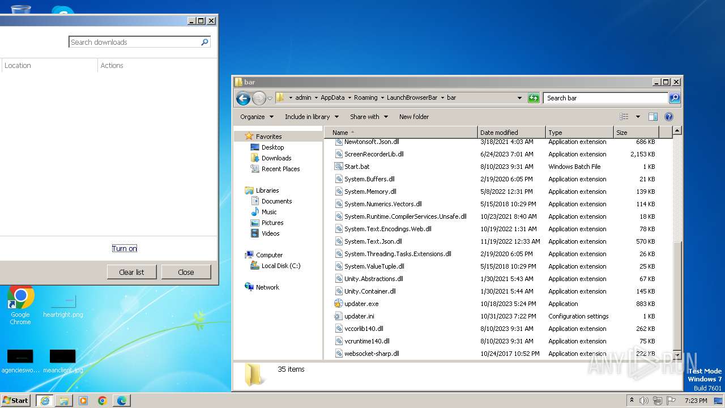Open the address bar history dropdown arrow
This screenshot has width=725, height=408.
[519, 98]
